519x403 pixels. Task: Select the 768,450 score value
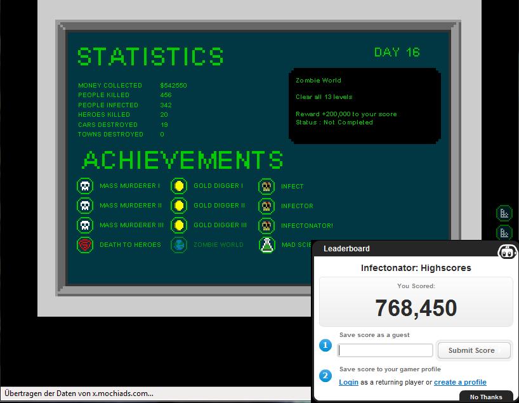(x=416, y=308)
